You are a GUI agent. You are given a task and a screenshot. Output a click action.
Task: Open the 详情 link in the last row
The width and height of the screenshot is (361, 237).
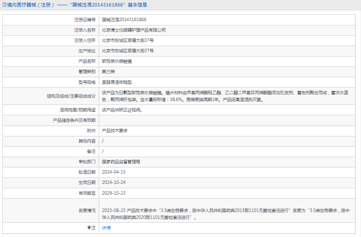click(x=106, y=228)
